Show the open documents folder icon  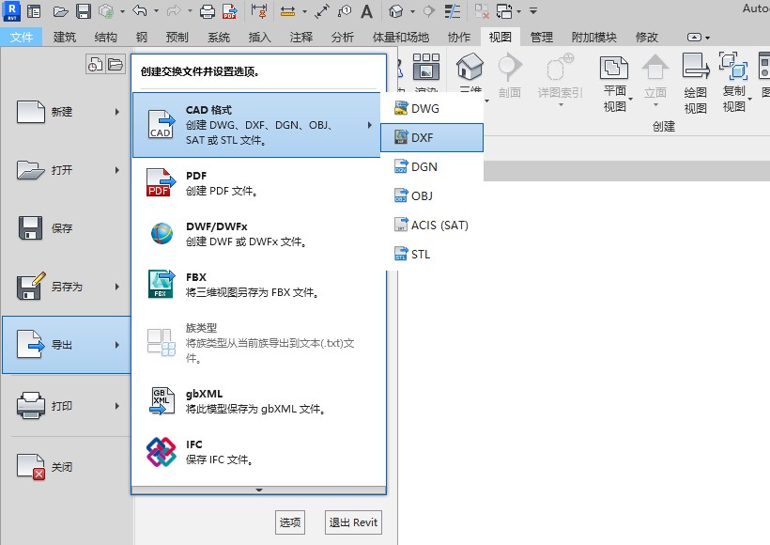point(115,64)
